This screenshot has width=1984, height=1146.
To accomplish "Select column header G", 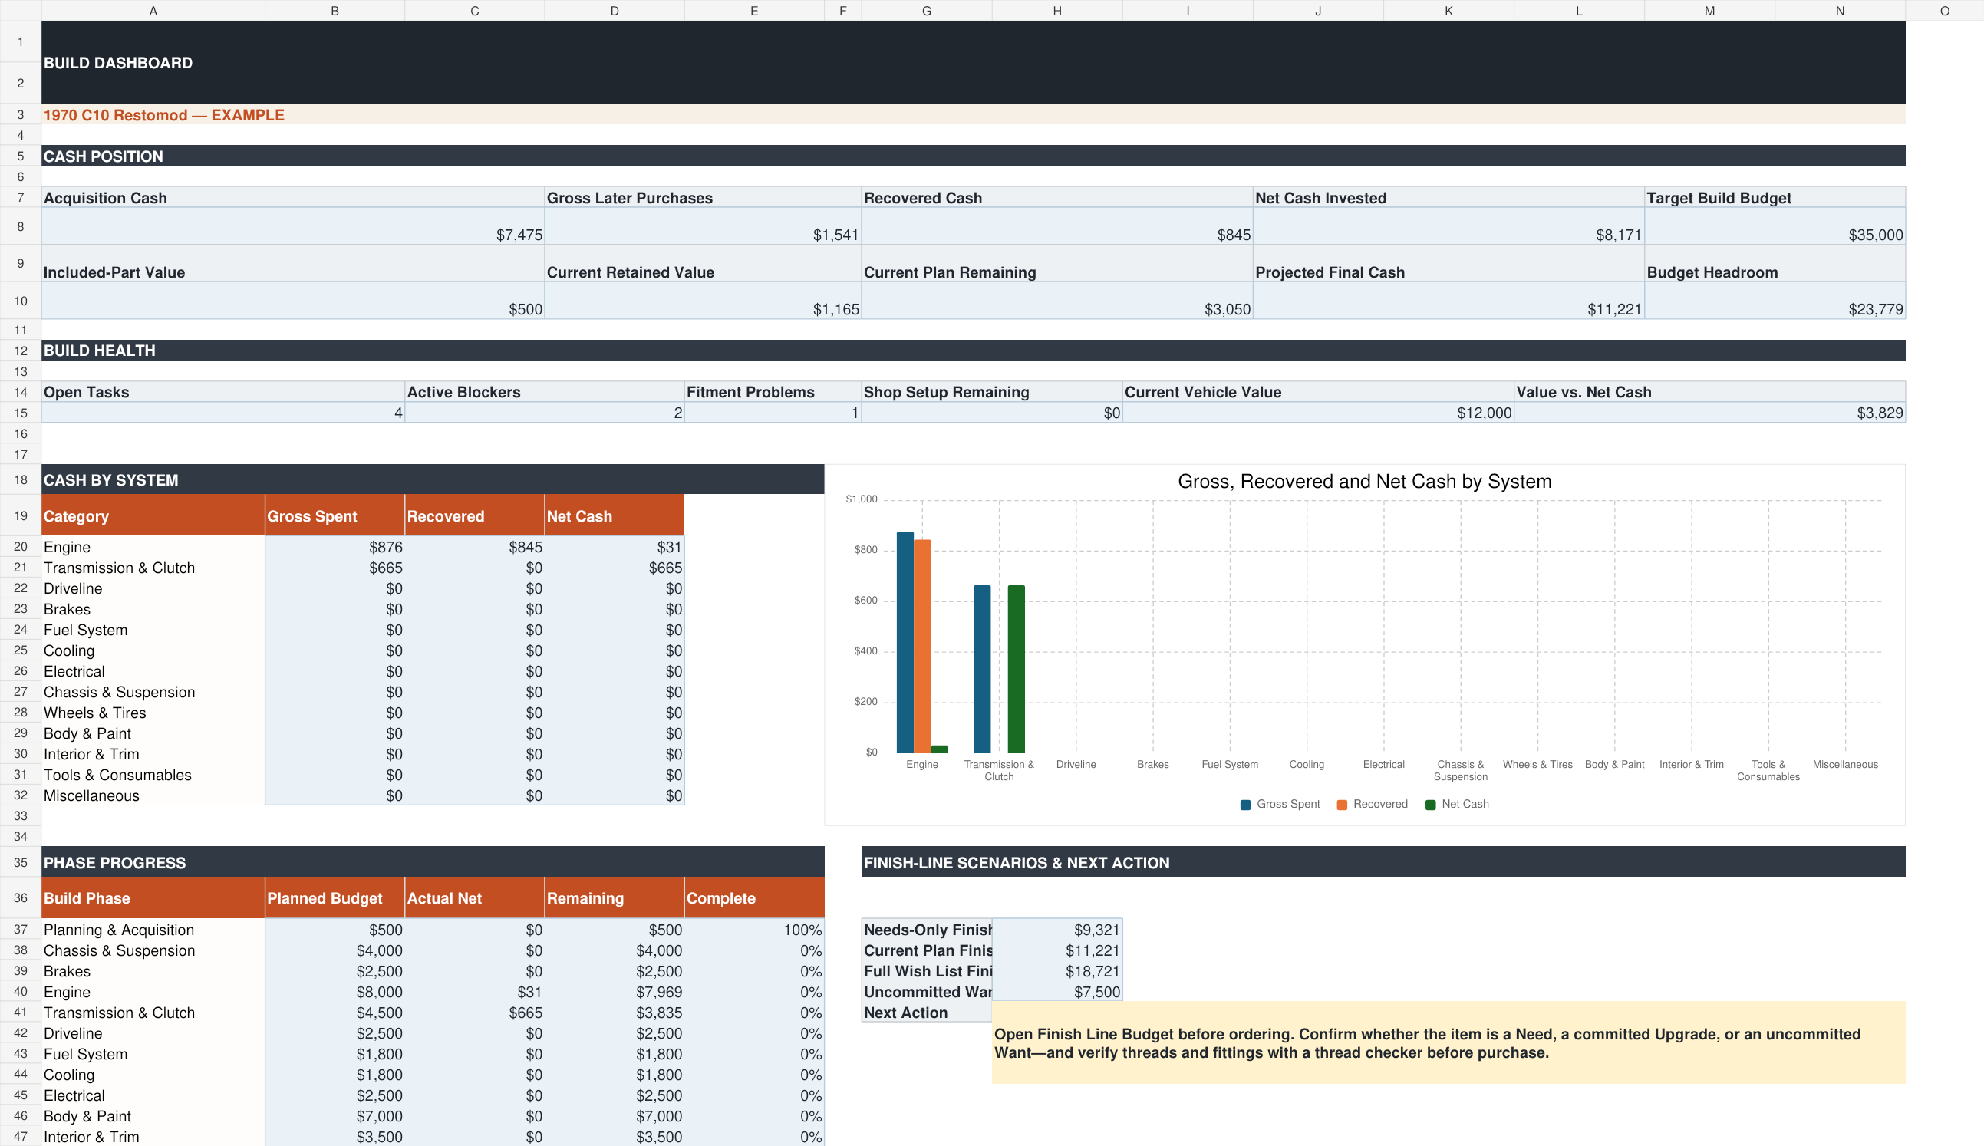I will (x=926, y=11).
